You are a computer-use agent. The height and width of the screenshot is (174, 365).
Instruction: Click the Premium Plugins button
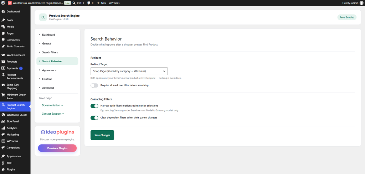point(57,148)
